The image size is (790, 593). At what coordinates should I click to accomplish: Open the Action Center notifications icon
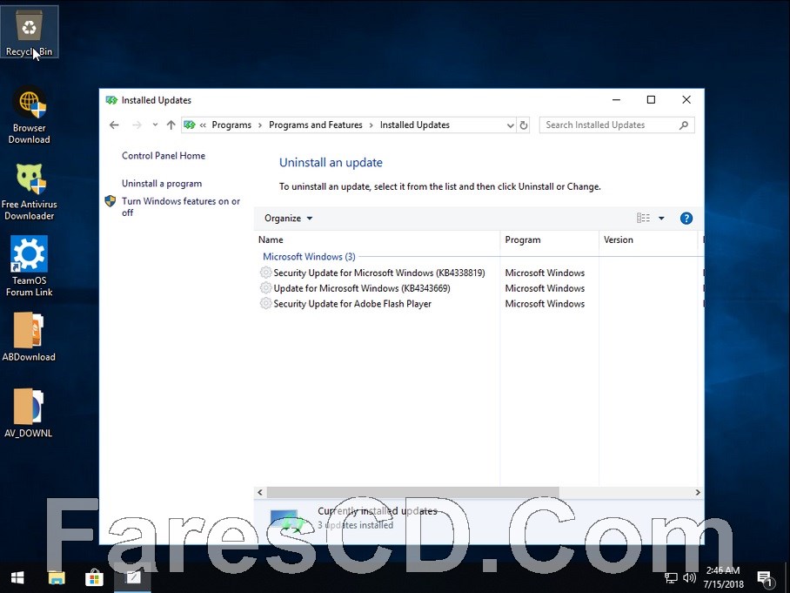point(766,579)
